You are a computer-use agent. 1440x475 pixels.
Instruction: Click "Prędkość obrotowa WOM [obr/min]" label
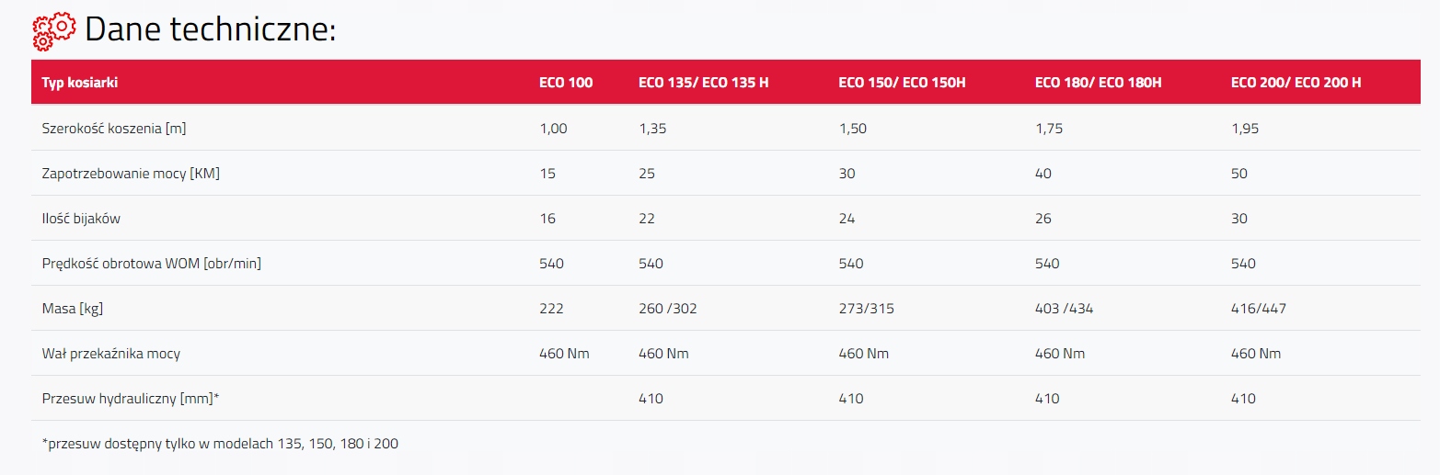click(152, 264)
